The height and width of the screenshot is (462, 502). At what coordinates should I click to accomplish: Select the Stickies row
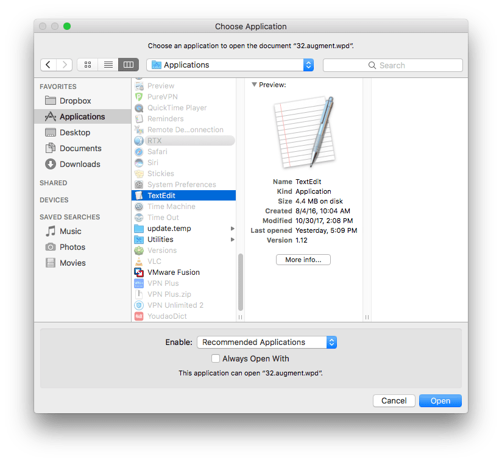184,174
